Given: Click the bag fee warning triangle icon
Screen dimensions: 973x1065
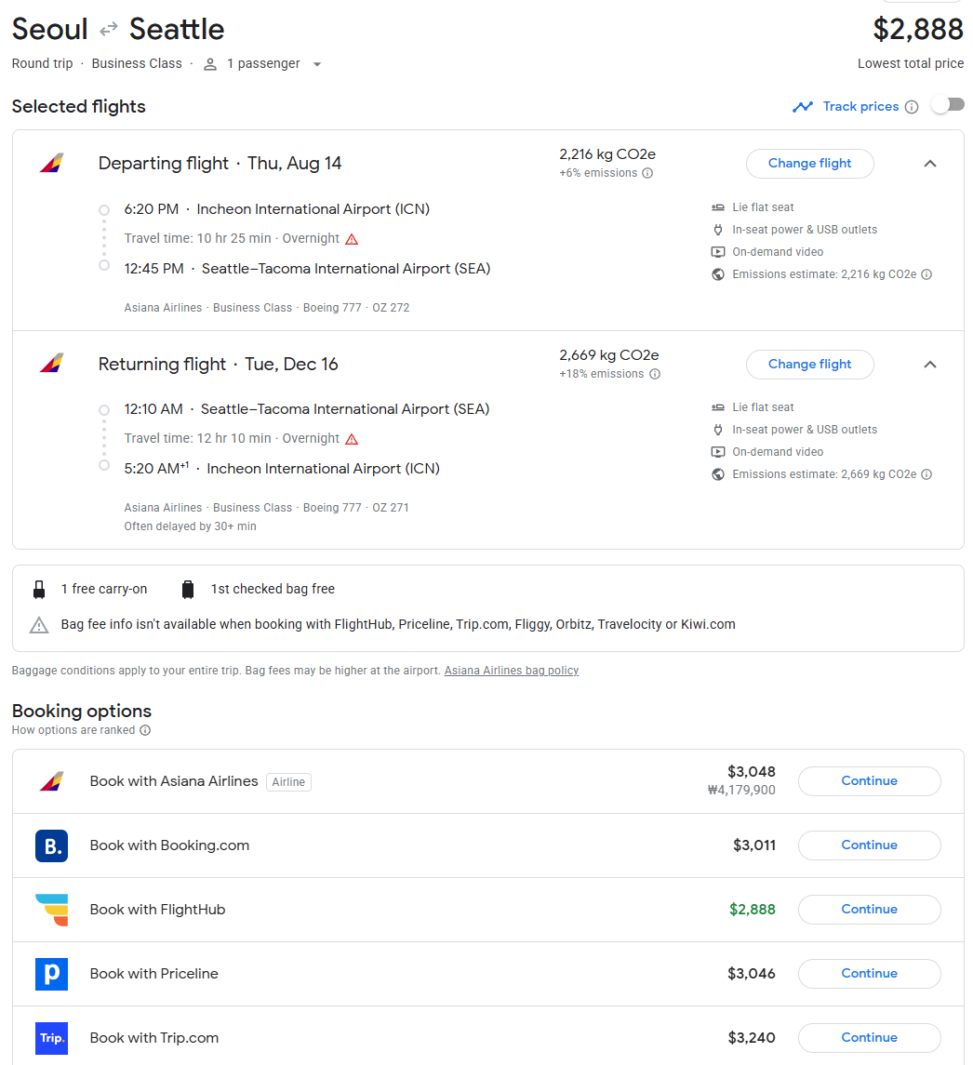Looking at the screenshot, I should point(39,625).
